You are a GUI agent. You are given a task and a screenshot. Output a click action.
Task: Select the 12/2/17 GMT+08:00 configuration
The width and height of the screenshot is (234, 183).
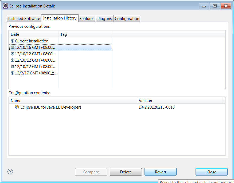[x=60, y=73]
